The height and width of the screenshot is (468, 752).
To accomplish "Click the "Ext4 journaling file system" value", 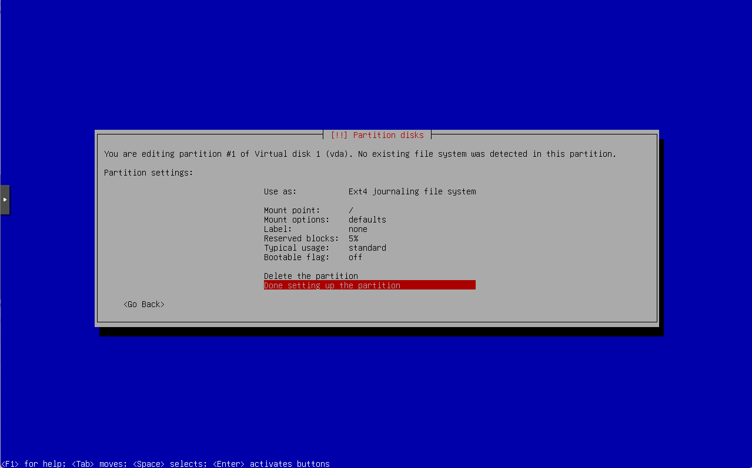I will [x=412, y=191].
